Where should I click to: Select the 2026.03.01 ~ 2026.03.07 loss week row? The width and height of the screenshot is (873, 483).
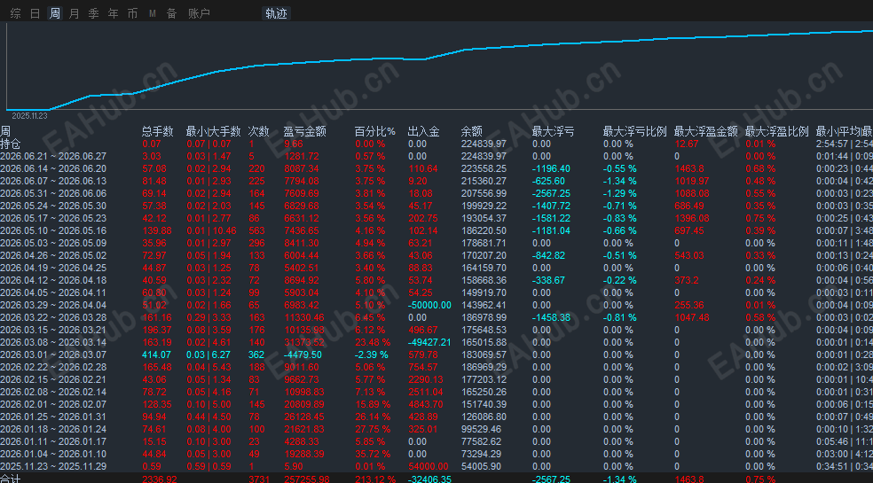tap(436, 355)
